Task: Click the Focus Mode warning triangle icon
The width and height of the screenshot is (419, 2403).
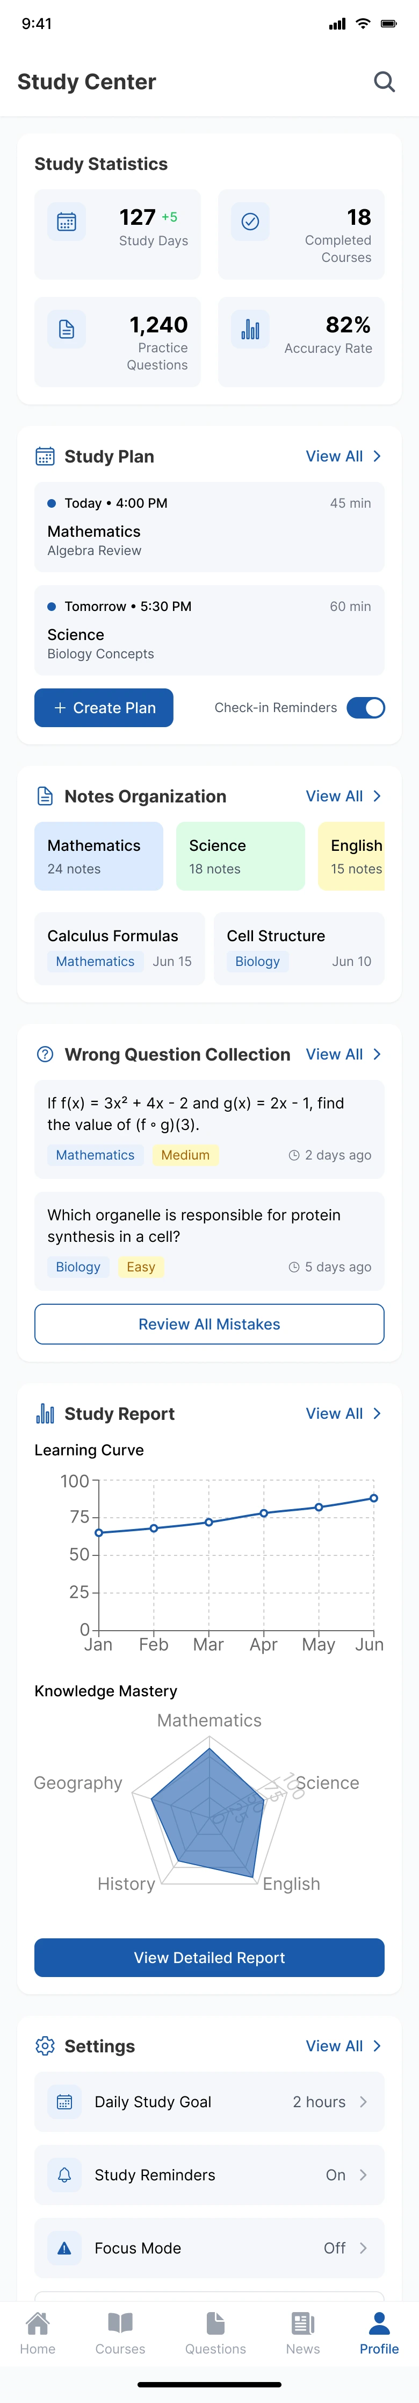Action: point(64,2248)
